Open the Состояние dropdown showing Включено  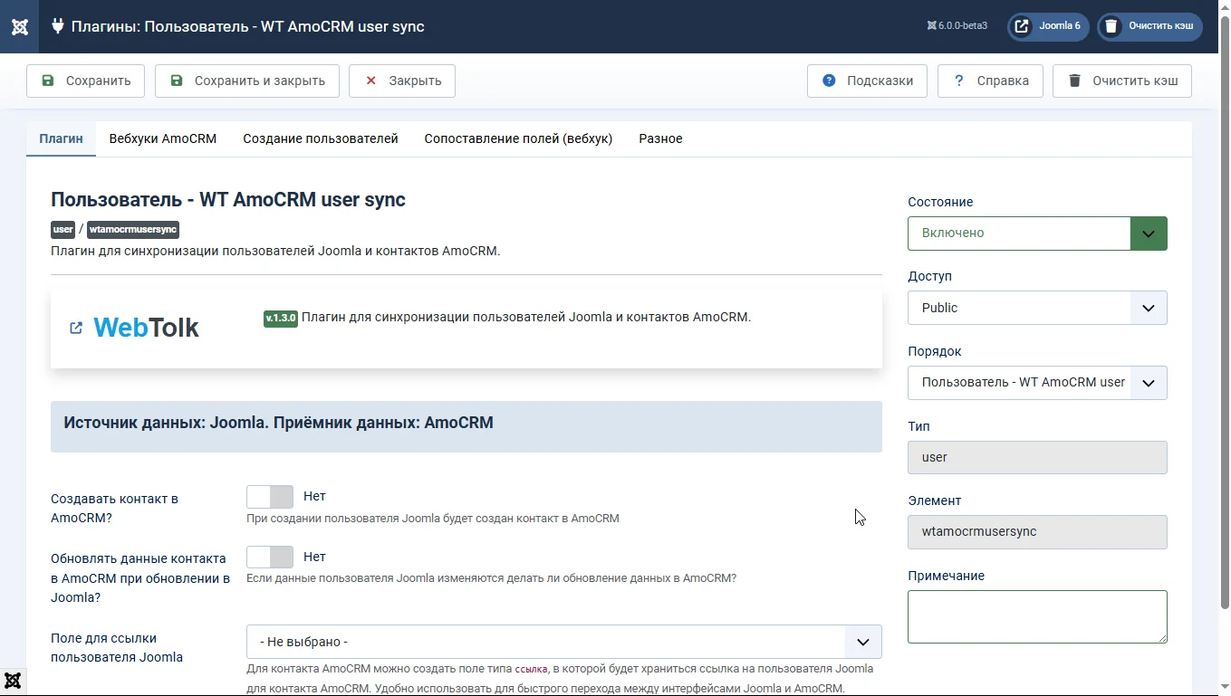1036,234
